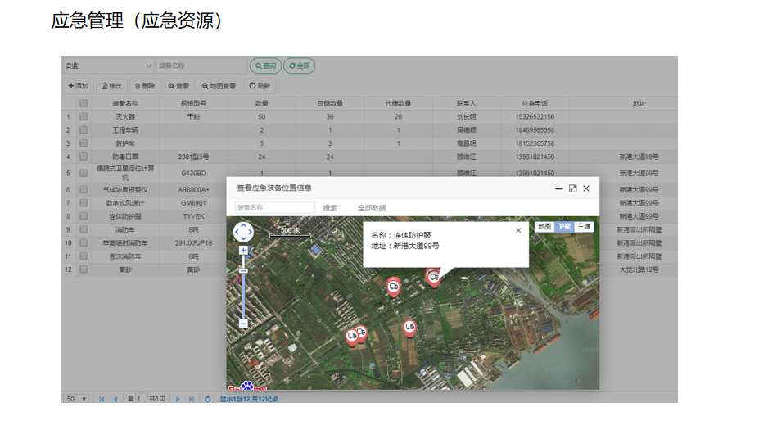768x430 pixels.
Task: Close the 连体防护服 info popup
Action: click(x=517, y=231)
